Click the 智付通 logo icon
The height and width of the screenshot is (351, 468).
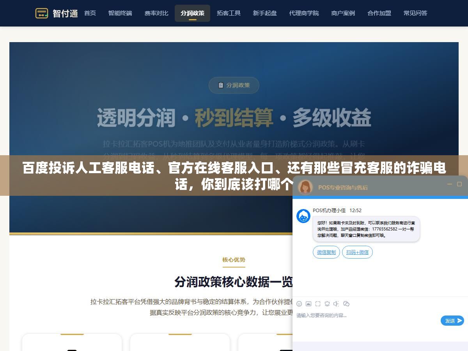(42, 13)
